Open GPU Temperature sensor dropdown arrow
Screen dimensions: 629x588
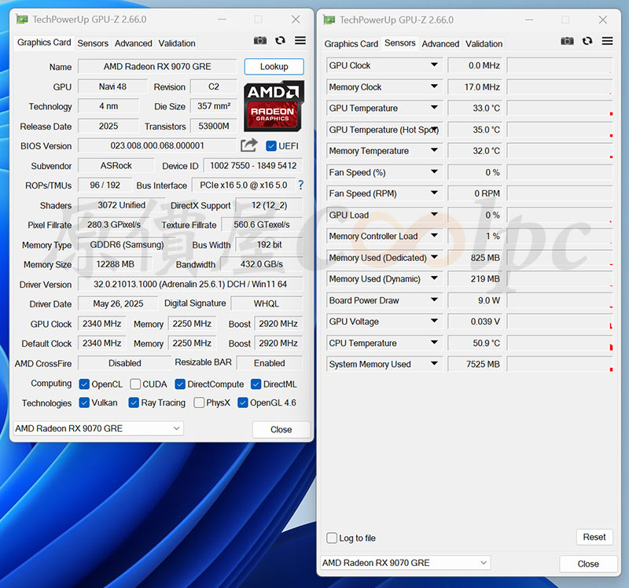[434, 108]
